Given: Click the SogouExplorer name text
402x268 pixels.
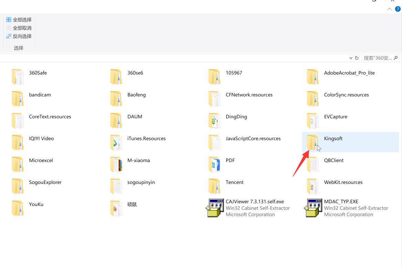Looking at the screenshot, I should [x=45, y=182].
